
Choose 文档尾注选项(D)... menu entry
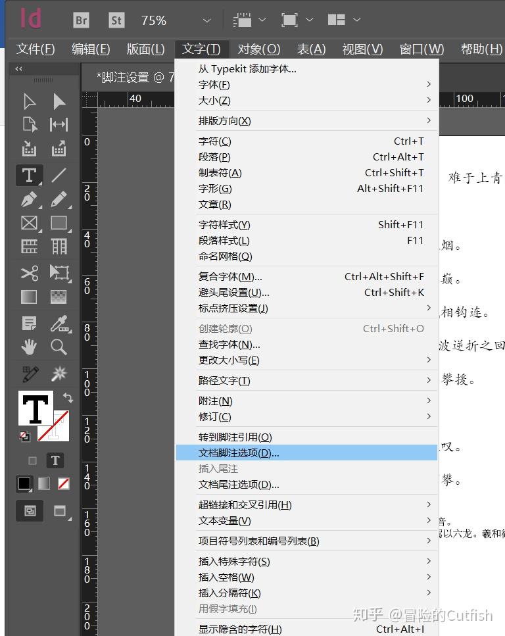(308, 485)
